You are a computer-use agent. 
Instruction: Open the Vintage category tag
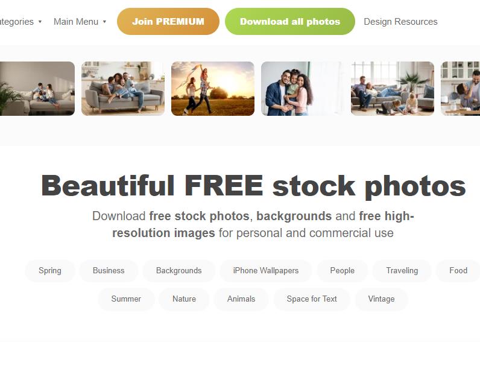382,299
